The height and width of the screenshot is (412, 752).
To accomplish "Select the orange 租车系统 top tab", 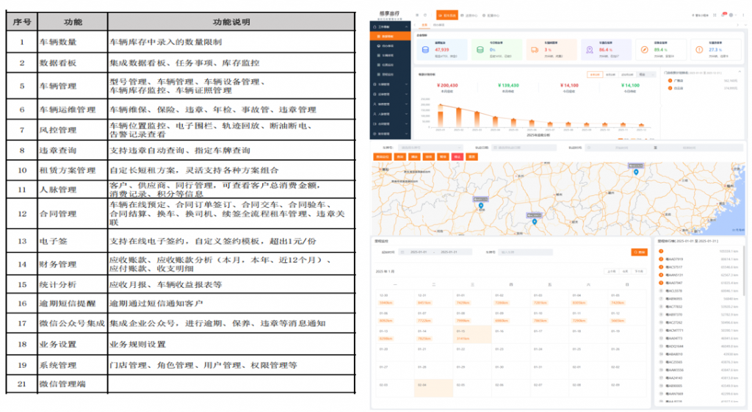I will click(x=446, y=15).
